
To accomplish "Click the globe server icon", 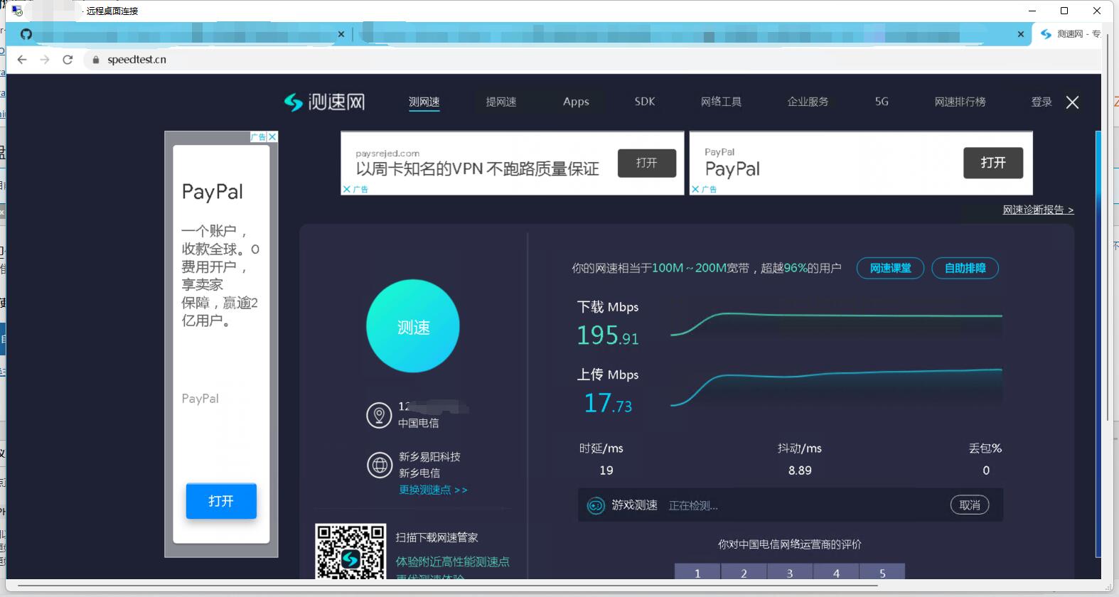I will pos(379,465).
